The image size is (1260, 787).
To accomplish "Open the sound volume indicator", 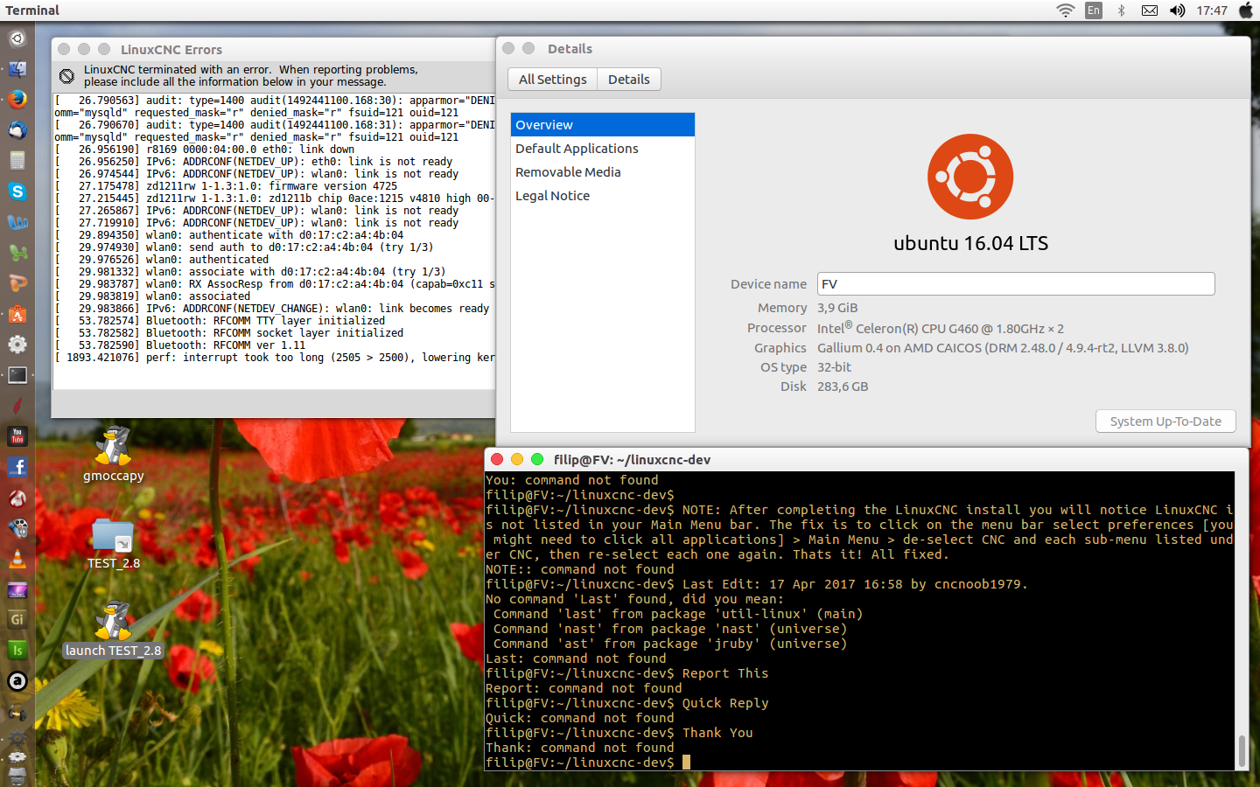I will (1178, 10).
